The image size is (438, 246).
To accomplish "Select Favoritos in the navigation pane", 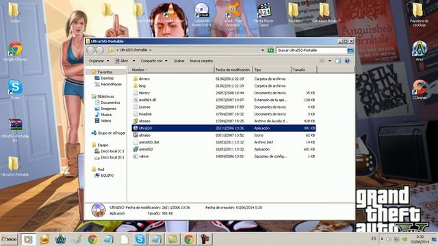I will [x=105, y=72].
